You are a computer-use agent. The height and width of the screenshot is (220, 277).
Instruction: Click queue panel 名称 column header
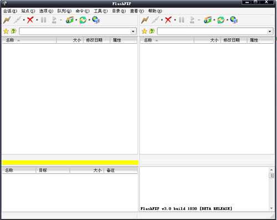[19, 170]
